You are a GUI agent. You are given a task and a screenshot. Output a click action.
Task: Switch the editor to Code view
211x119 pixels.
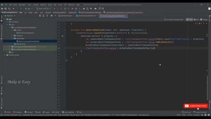click(x=189, y=20)
